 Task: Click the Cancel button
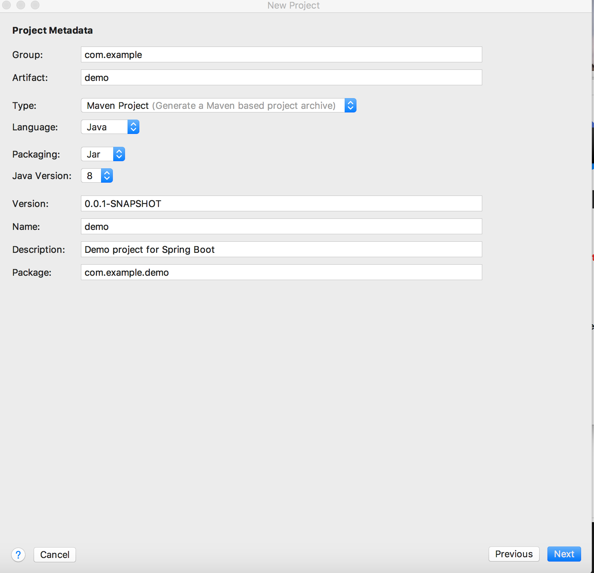[55, 555]
